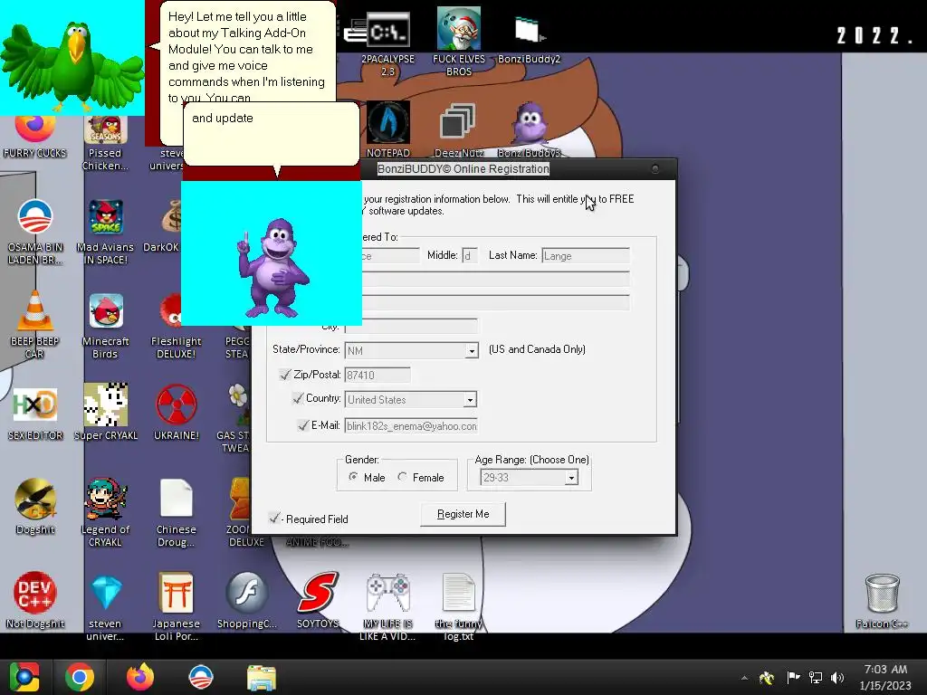Click the Bonzi purple gorilla character
The height and width of the screenshot is (695, 927).
coord(273,268)
